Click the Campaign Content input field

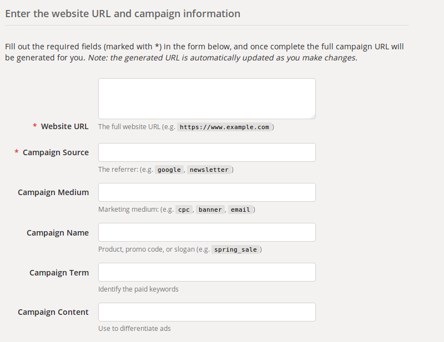click(206, 312)
